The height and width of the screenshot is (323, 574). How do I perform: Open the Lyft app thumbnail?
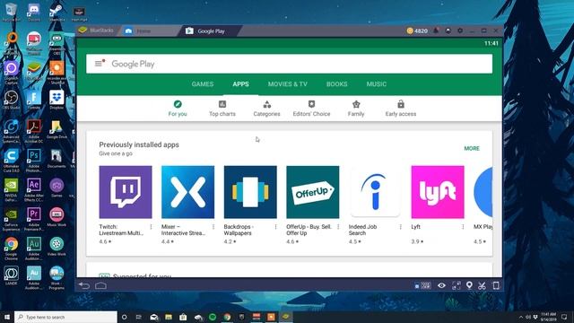438,192
